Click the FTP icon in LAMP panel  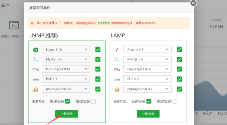click(117, 69)
